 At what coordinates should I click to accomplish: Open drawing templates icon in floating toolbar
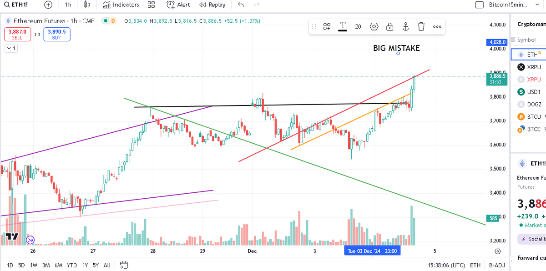[x=327, y=26]
